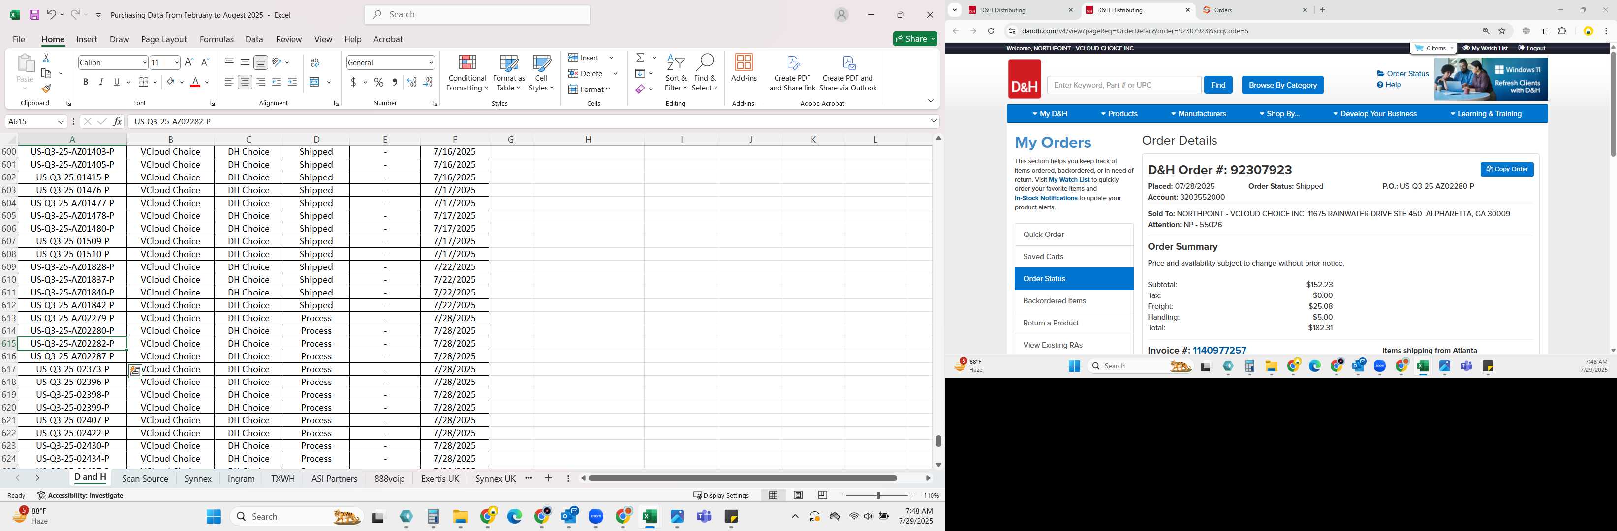Toggle Wrap Text icon
The height and width of the screenshot is (531, 1617).
point(315,62)
